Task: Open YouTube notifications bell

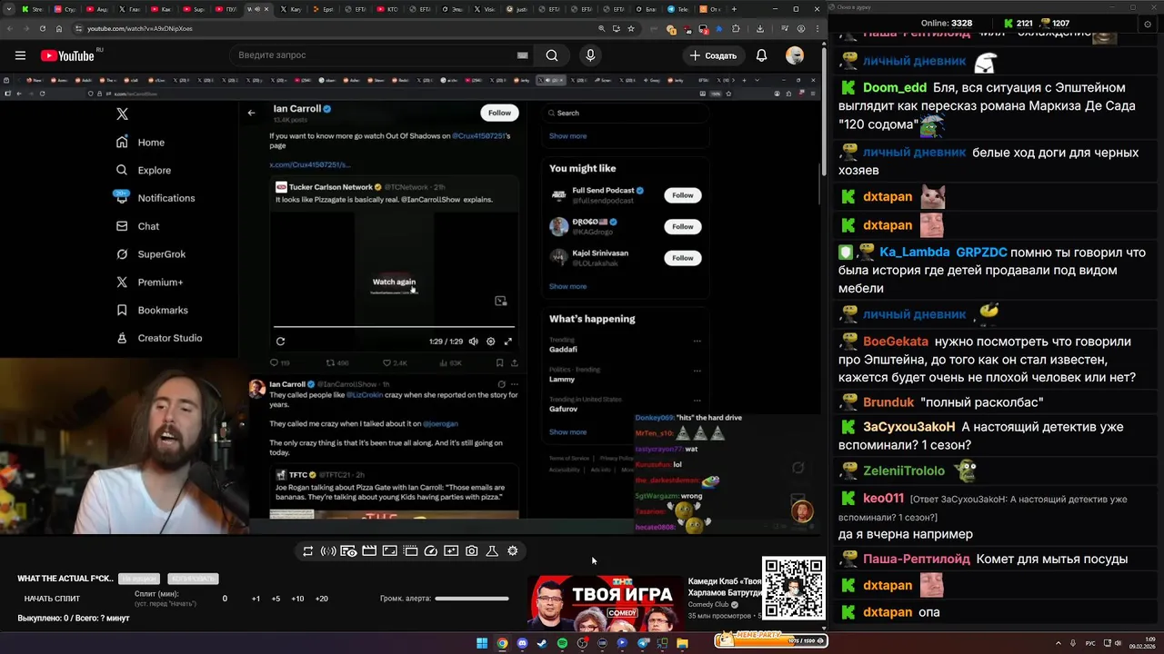Action: click(x=762, y=55)
